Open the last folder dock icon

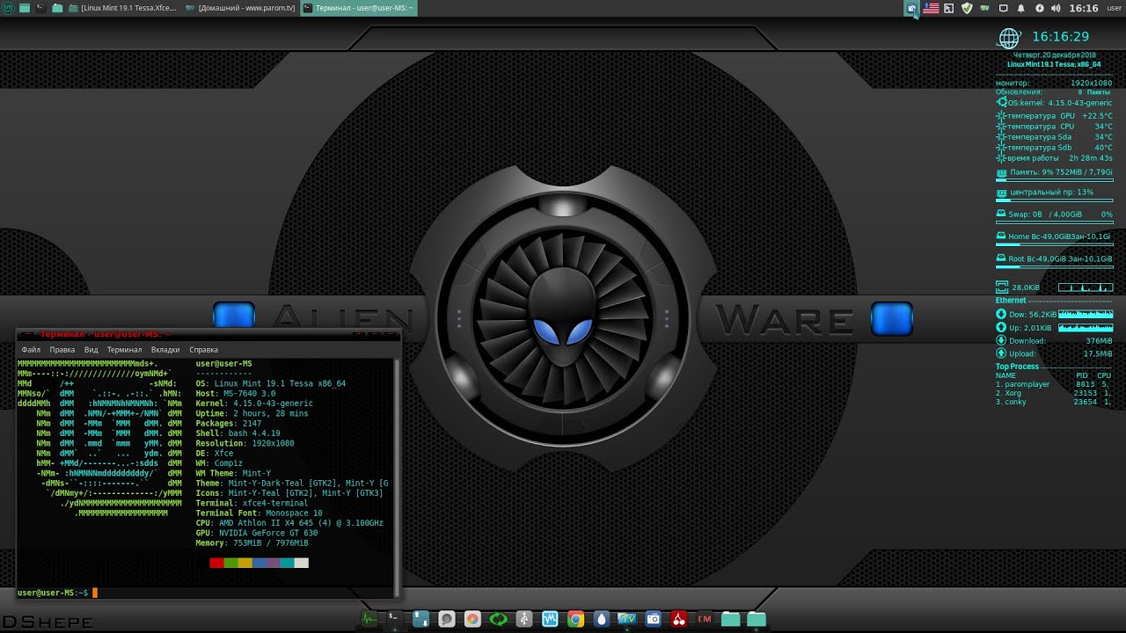757,619
